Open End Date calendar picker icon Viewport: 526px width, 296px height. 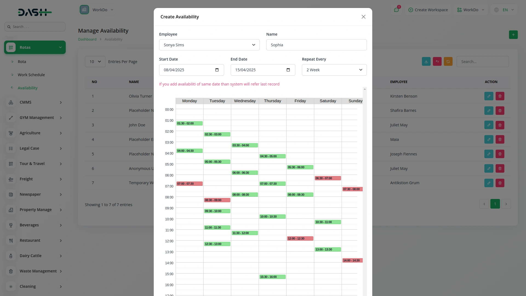[288, 70]
